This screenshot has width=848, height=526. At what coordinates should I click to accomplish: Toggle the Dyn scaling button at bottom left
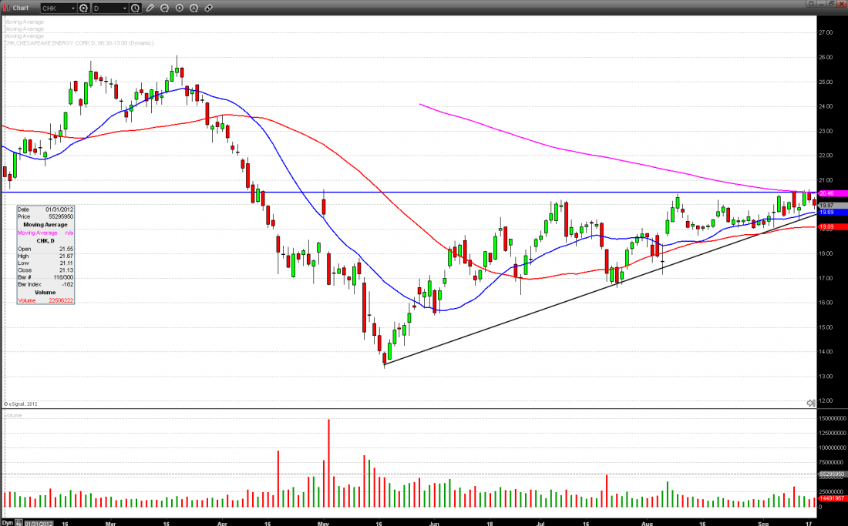(7, 522)
